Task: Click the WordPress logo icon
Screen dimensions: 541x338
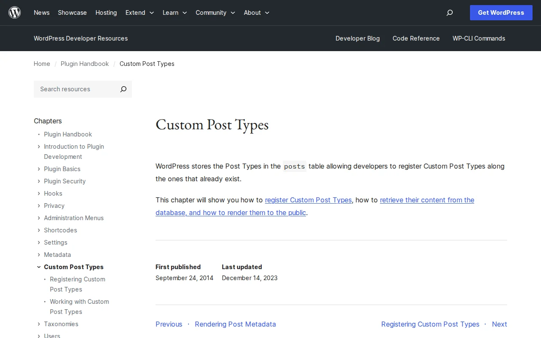Action: [x=14, y=12]
